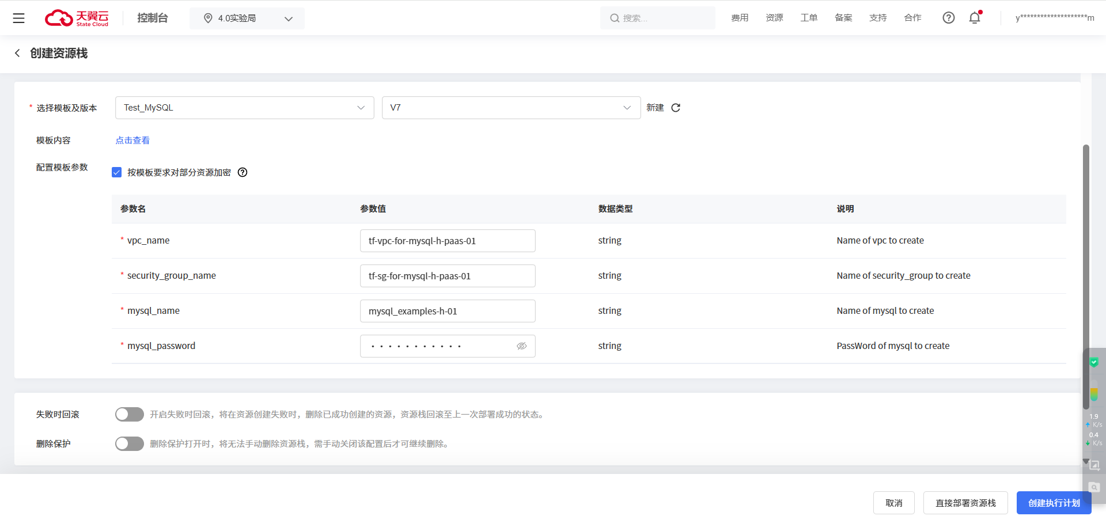Open the 费用 menu in top bar

[x=740, y=18]
